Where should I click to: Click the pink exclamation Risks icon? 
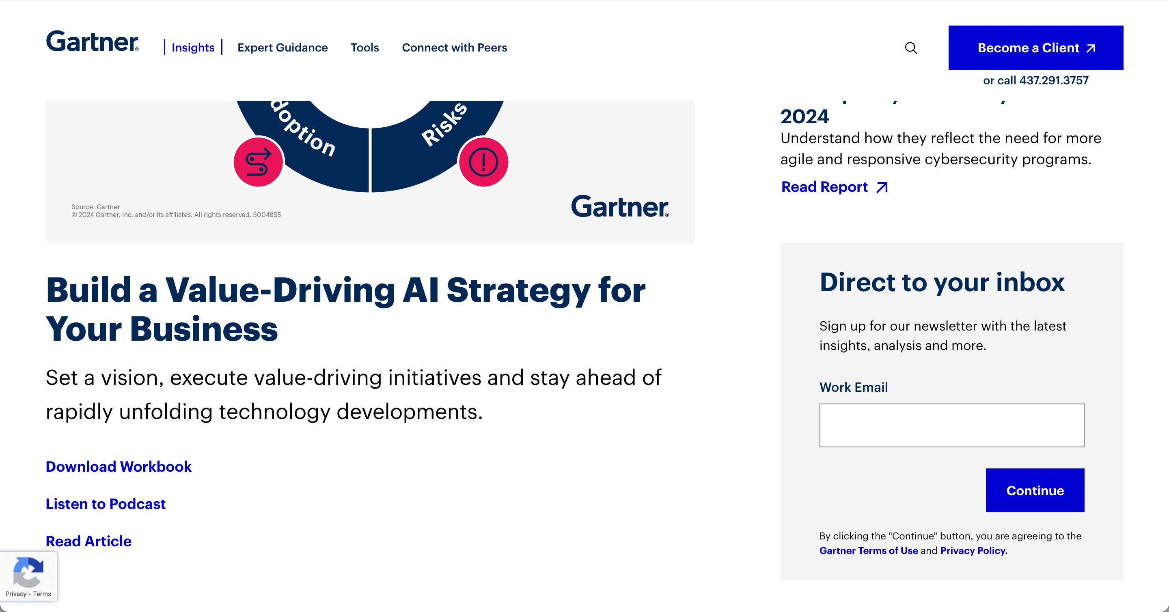tap(483, 162)
